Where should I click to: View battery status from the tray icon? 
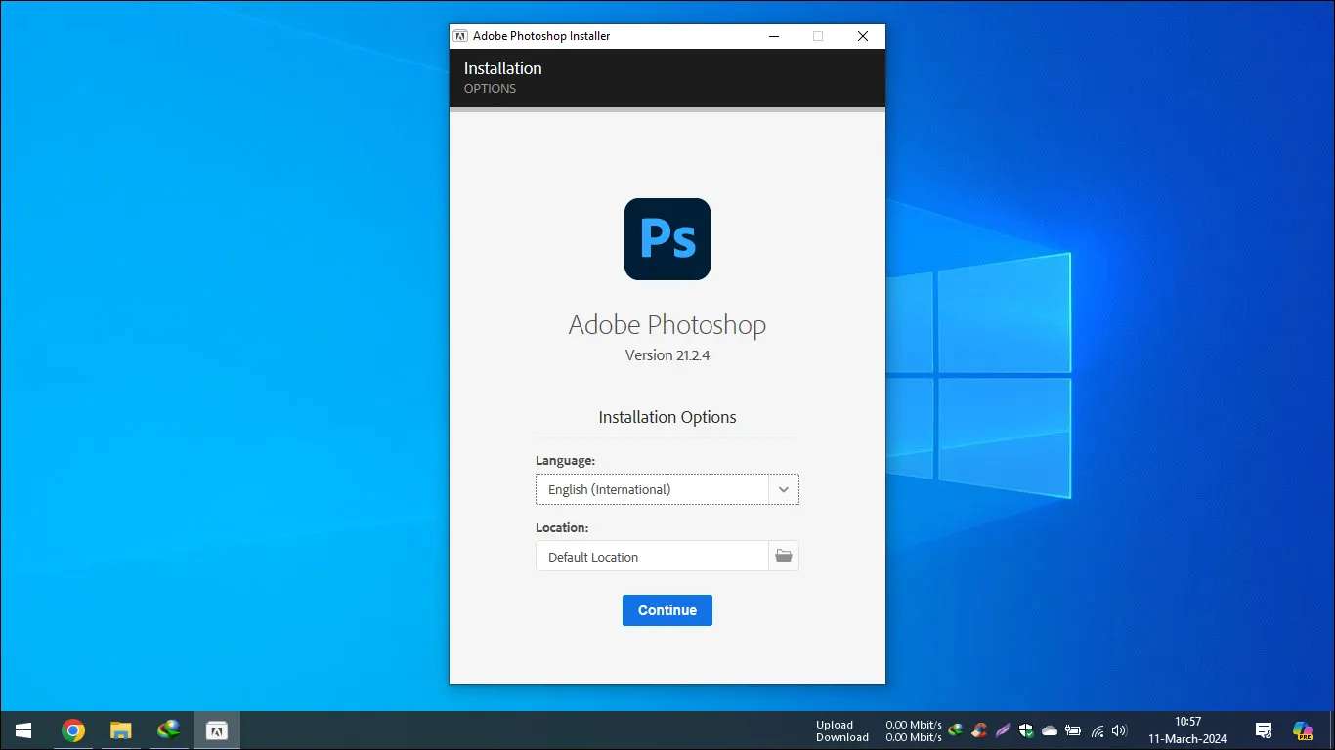(x=1072, y=729)
